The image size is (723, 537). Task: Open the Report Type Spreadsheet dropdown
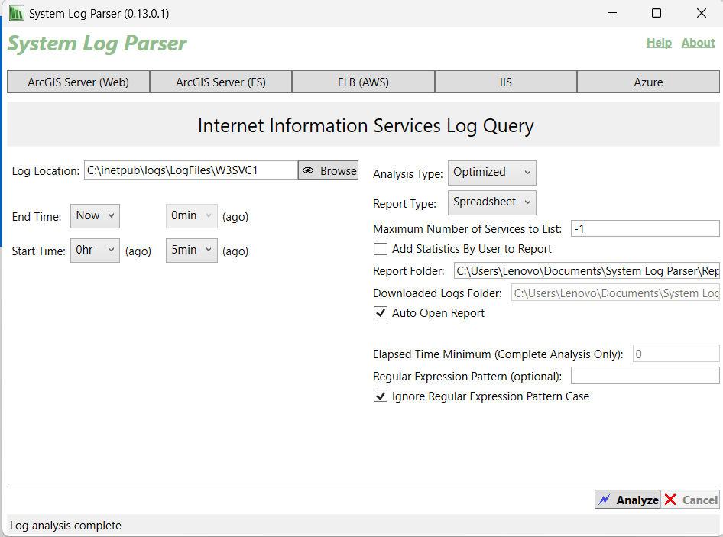tap(492, 202)
